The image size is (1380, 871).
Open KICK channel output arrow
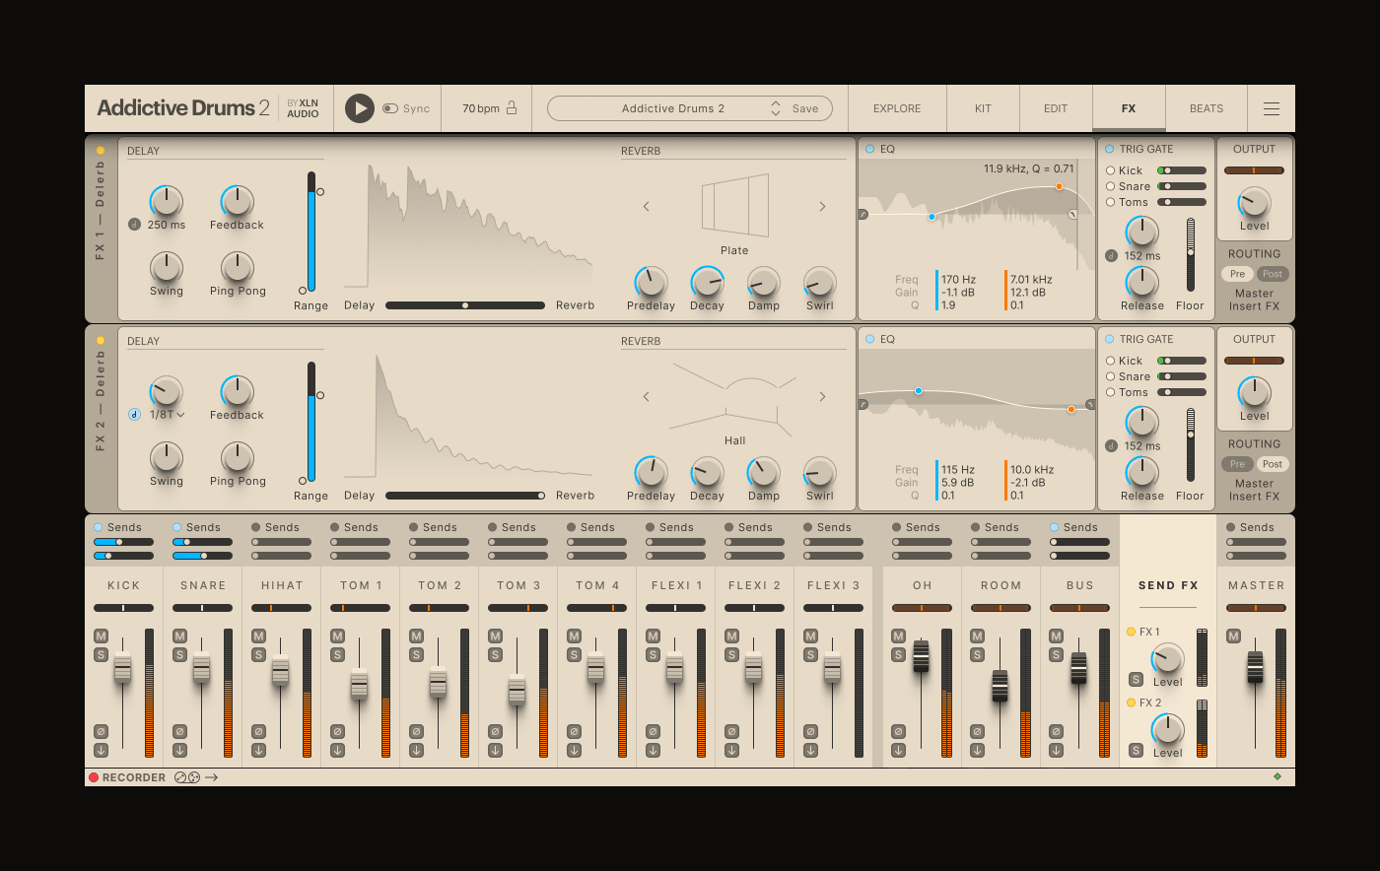(x=101, y=751)
